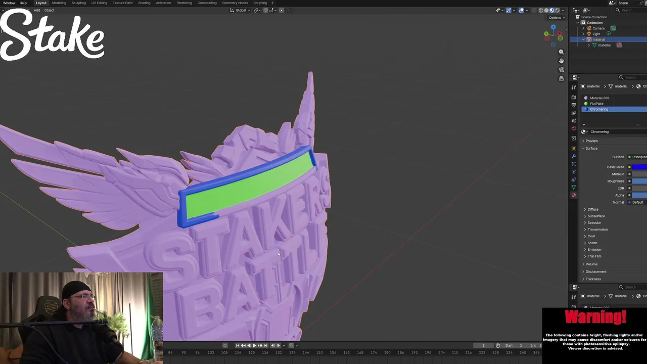Play the animation in timeline
Viewport: 647px width, 364px height.
pyautogui.click(x=254, y=345)
